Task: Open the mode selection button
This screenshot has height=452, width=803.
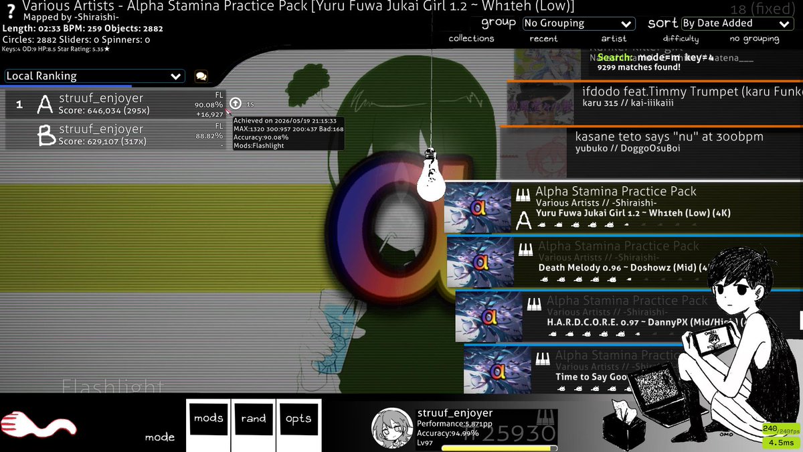Action: pos(160,437)
